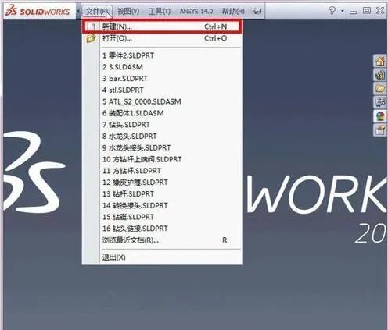This screenshot has width=388, height=330.
Task: Open the 视图(V) menu
Action: [128, 11]
